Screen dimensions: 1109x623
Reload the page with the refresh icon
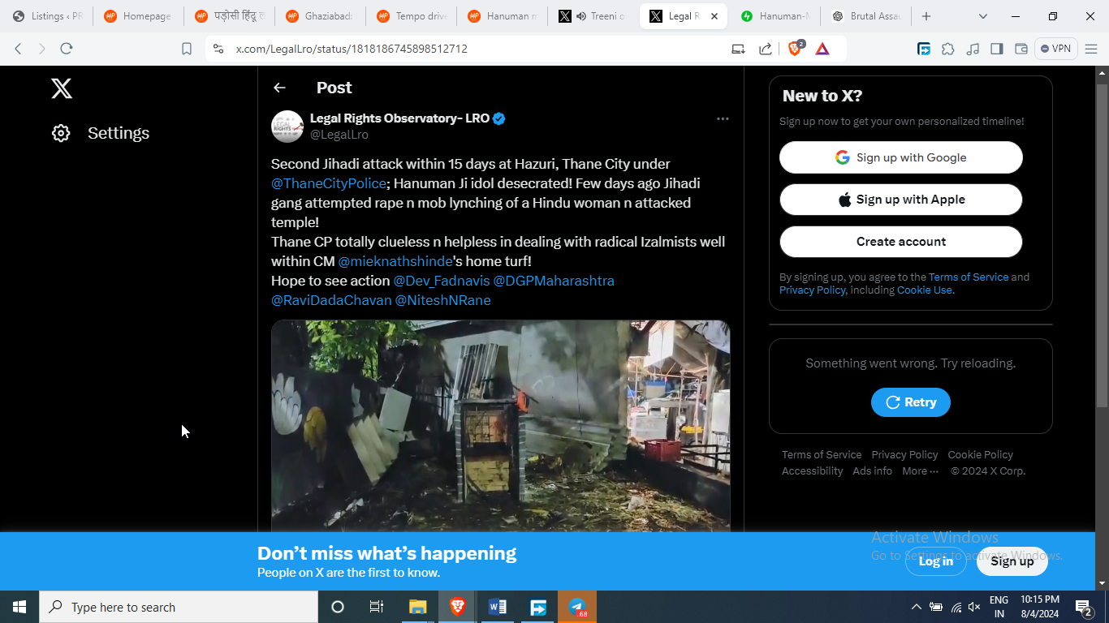[67, 49]
